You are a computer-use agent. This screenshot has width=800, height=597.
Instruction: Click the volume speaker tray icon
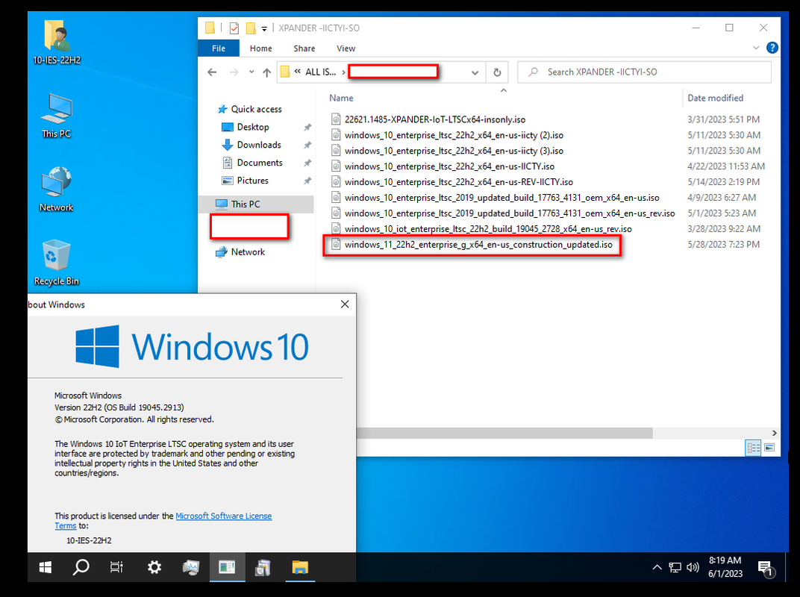693,567
